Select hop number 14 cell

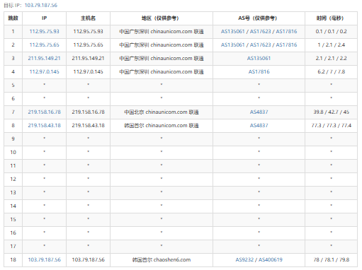(13, 206)
